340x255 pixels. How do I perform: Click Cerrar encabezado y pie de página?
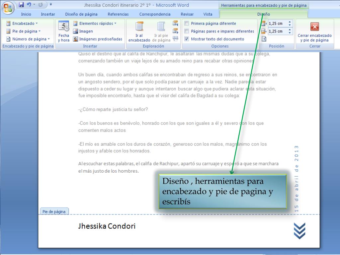point(315,32)
